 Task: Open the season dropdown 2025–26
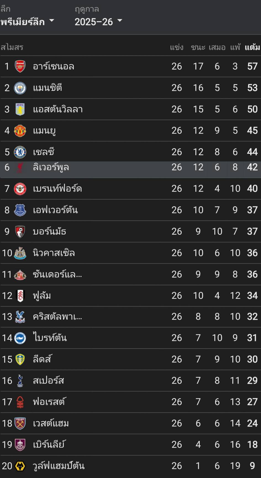click(x=98, y=22)
